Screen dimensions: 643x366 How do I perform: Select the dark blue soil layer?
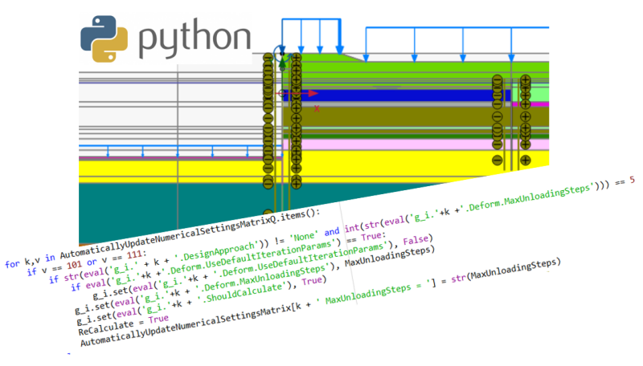(x=394, y=96)
